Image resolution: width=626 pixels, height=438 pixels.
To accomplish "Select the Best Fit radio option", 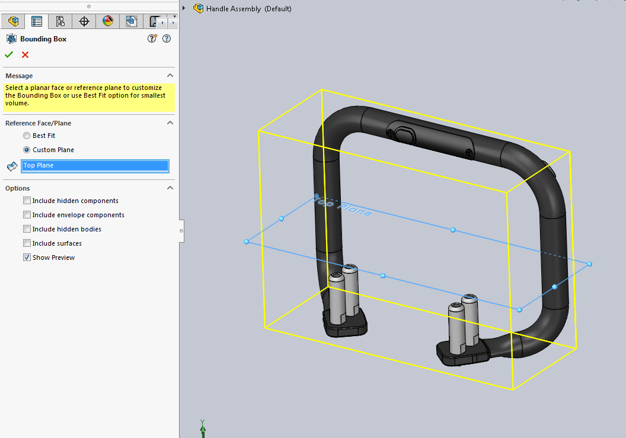I will 27,136.
